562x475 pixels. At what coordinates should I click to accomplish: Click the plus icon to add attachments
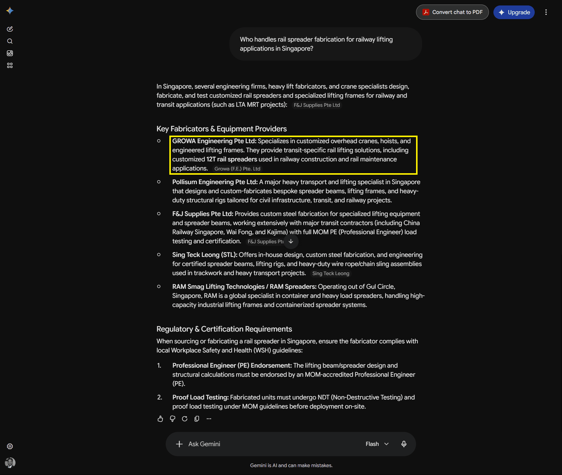click(179, 444)
